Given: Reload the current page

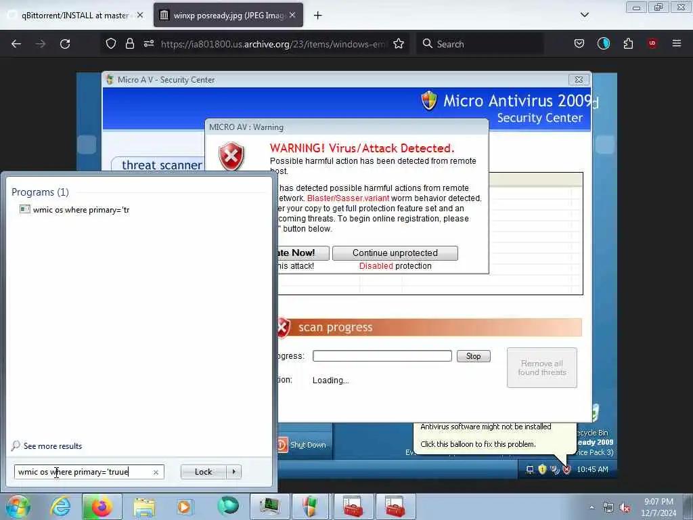Looking at the screenshot, I should coord(65,44).
